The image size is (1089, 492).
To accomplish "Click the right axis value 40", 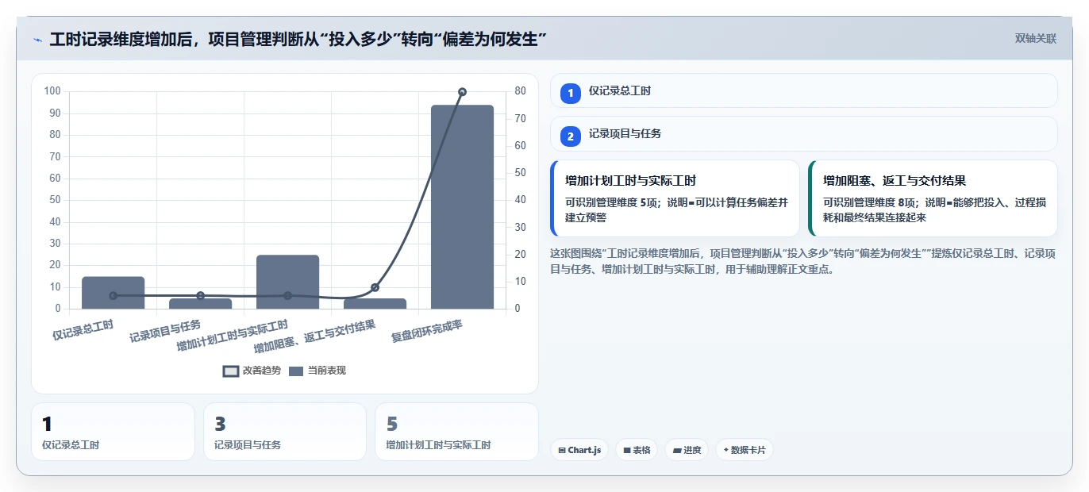I will 521,200.
